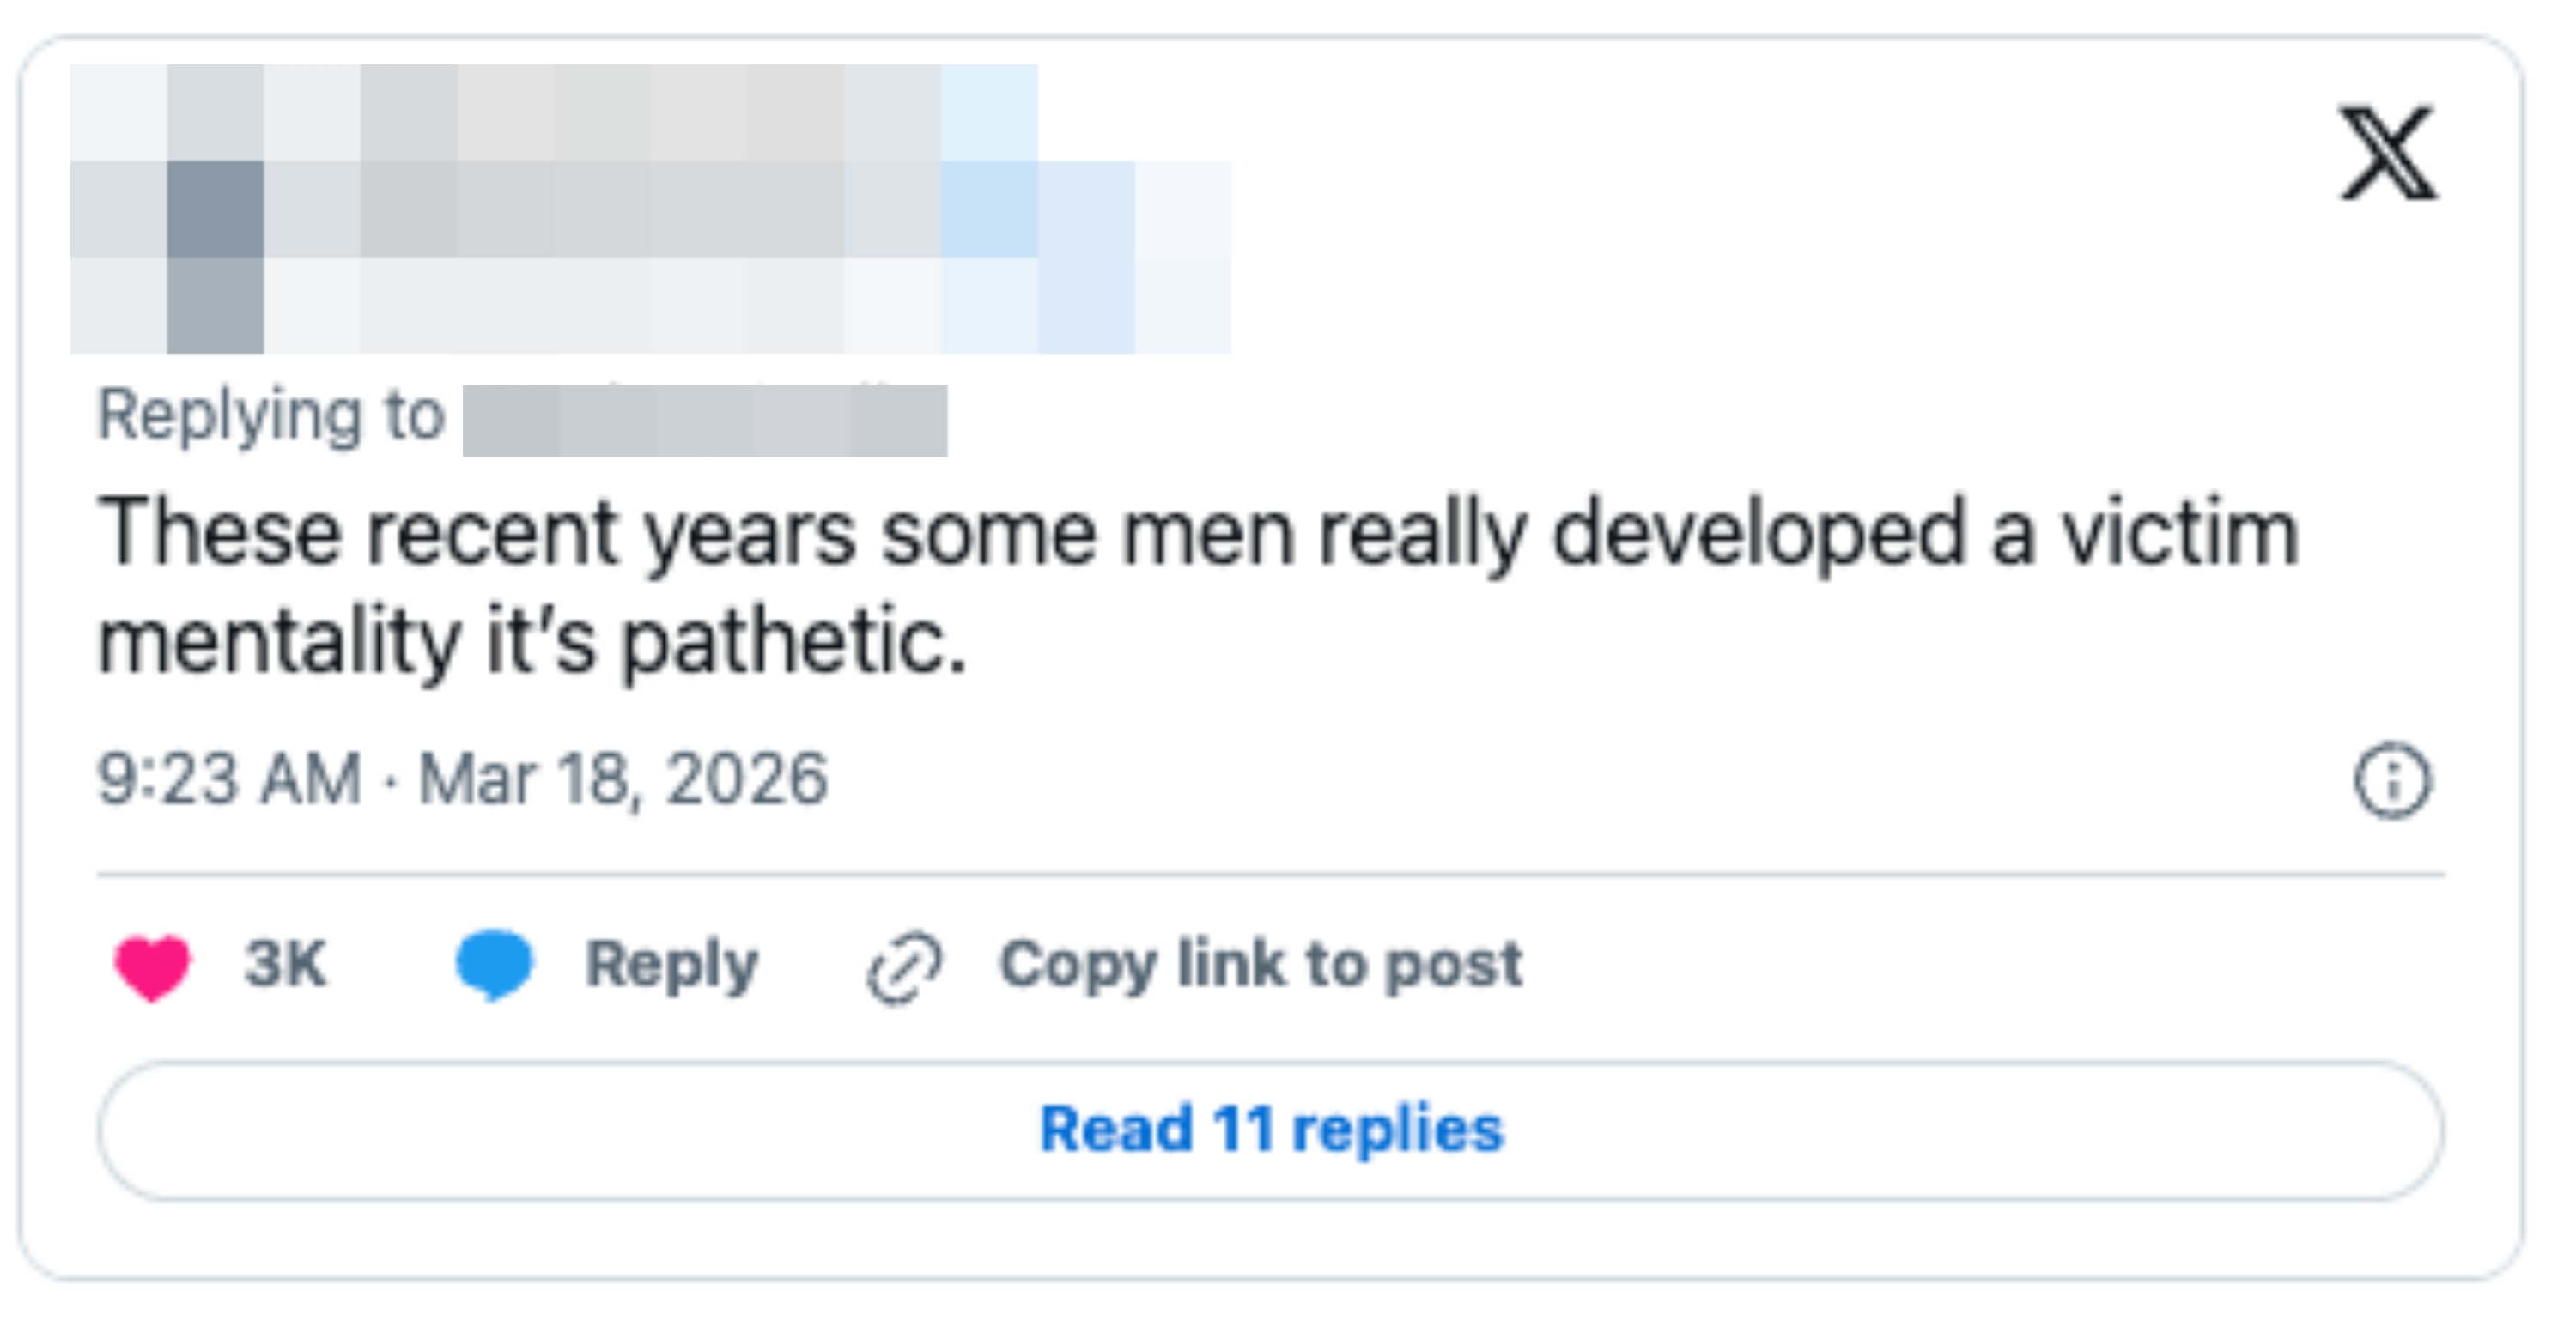This screenshot has width=2576, height=1339.
Task: Like the post with the heart icon
Action: point(152,966)
